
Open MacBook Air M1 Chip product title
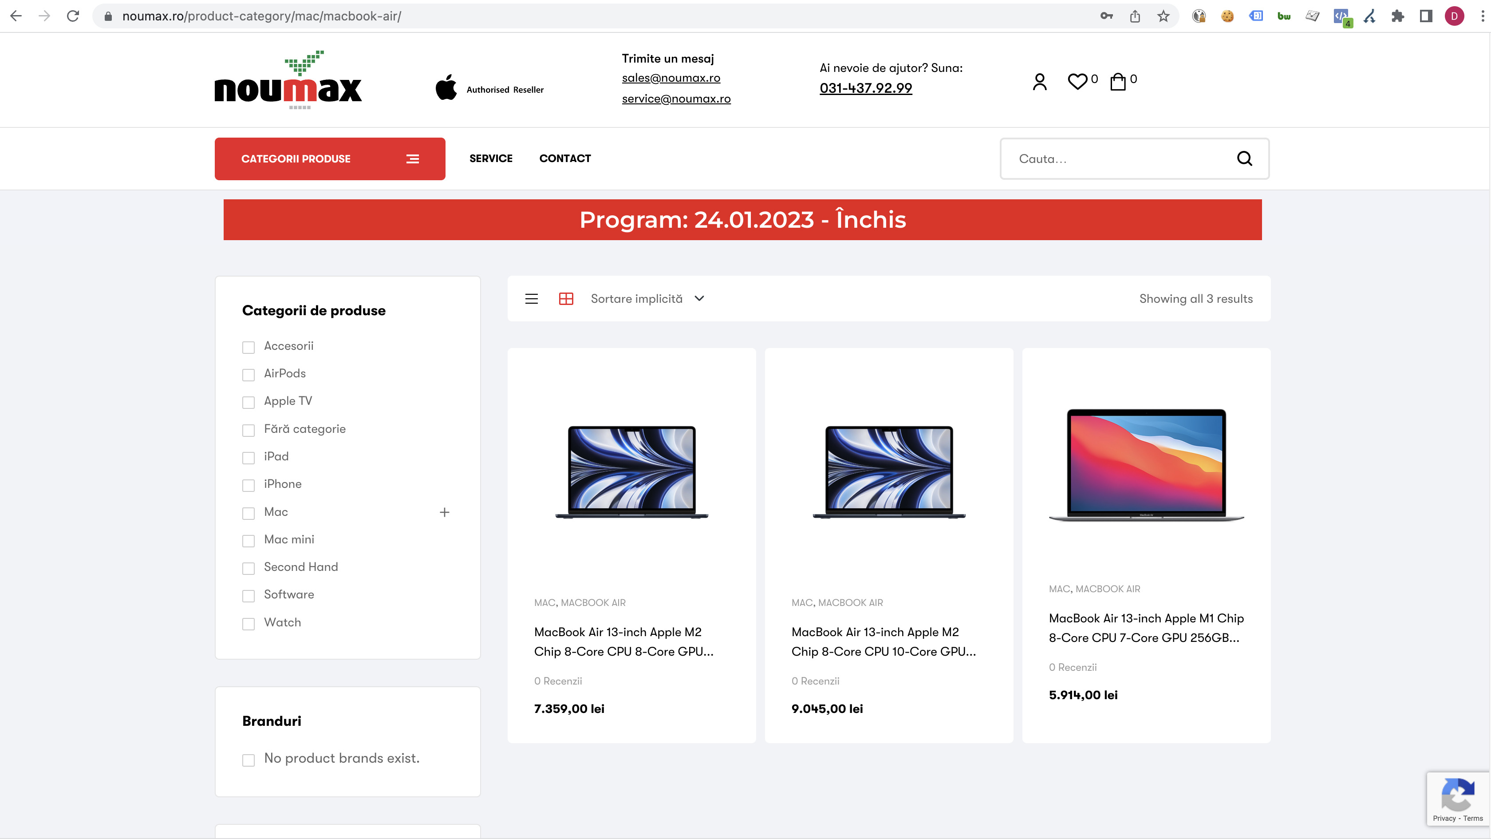tap(1146, 628)
